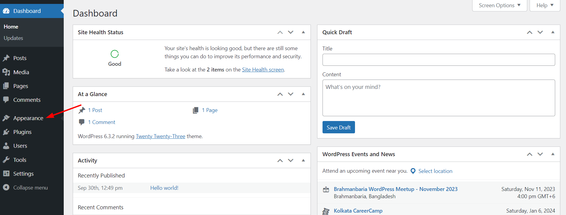This screenshot has height=215, width=566.
Task: Click the Dashboard gauge icon in sidebar
Action: pos(6,11)
